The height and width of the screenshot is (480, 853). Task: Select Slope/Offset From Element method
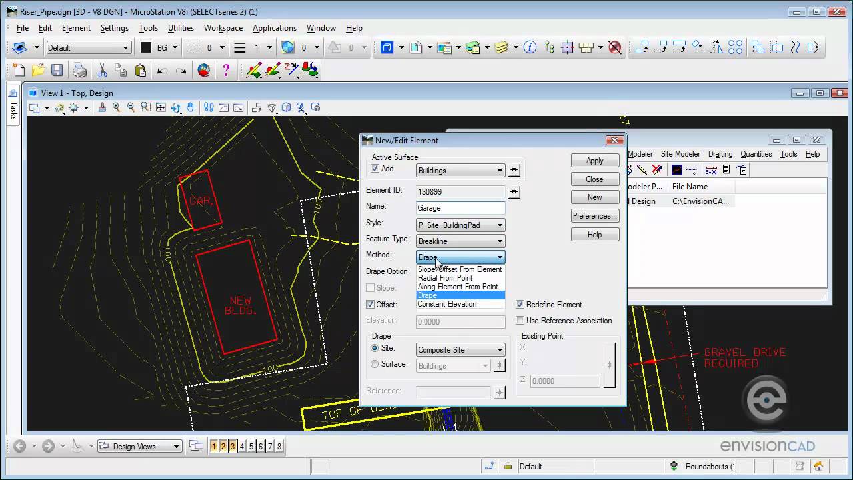460,269
